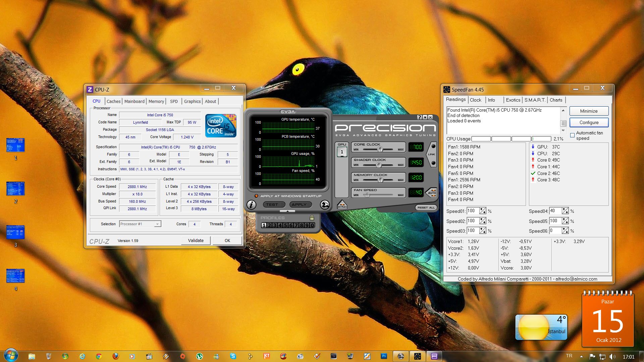This screenshot has height=362, width=644.
Task: Switch to CPU-Z Caches tab
Action: pos(113,101)
